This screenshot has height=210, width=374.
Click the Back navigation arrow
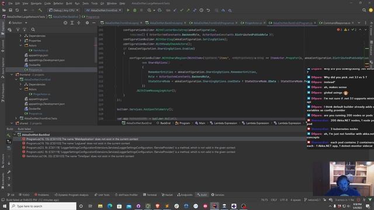[x=25, y=10]
